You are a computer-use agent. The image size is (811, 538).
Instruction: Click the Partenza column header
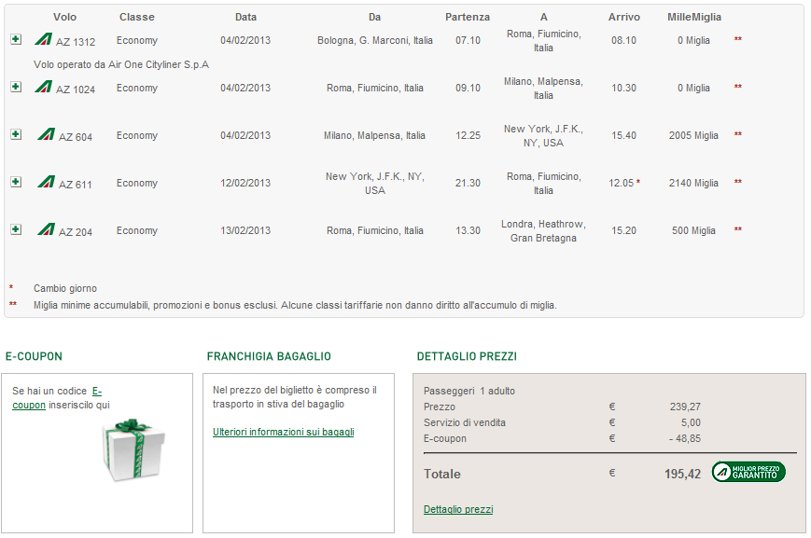pos(467,17)
